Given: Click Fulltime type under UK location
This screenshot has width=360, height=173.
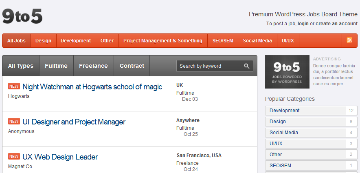Looking at the screenshot, I should coord(185,93).
